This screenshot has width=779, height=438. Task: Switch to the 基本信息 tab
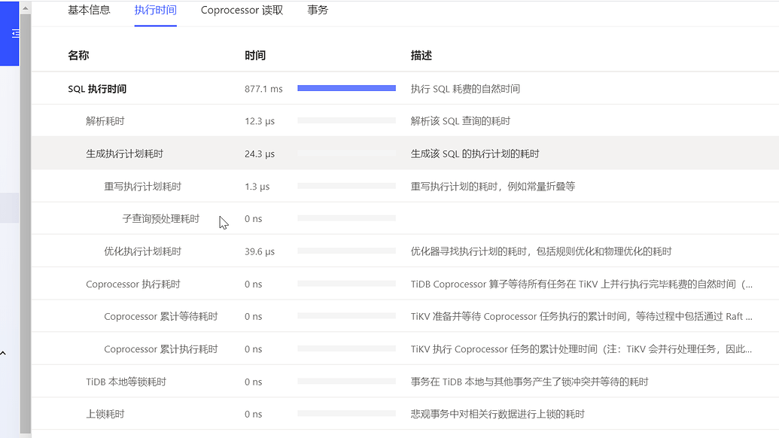point(89,11)
